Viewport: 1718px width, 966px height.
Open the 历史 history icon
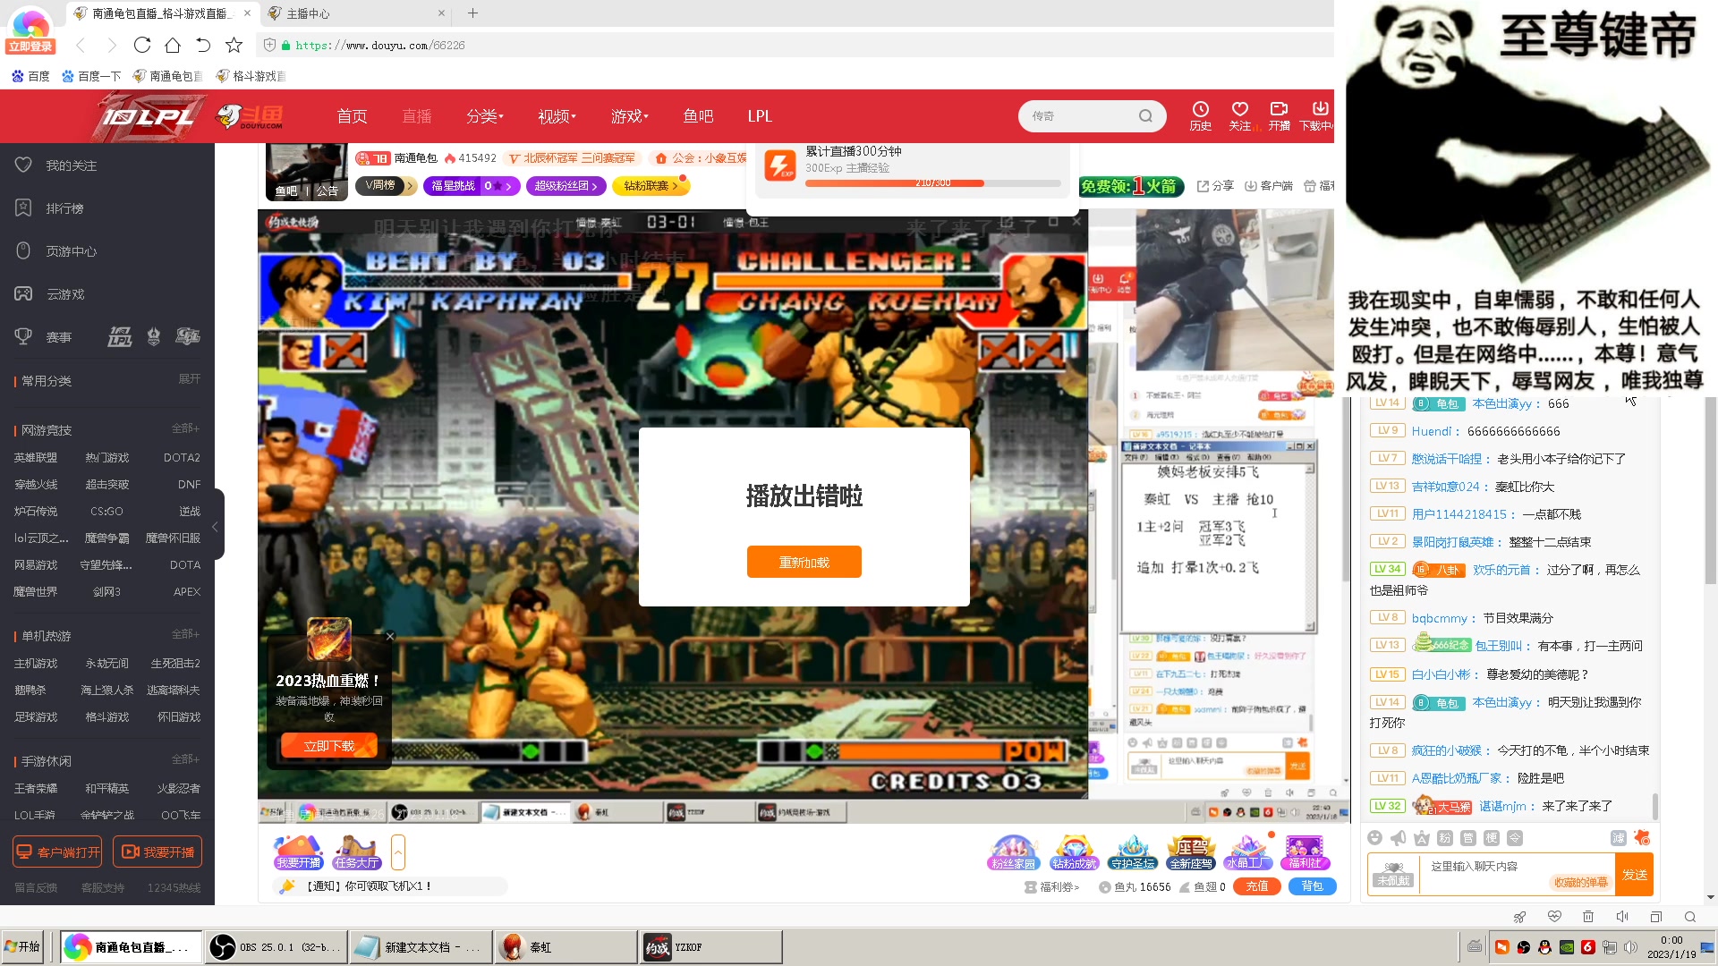(1200, 115)
